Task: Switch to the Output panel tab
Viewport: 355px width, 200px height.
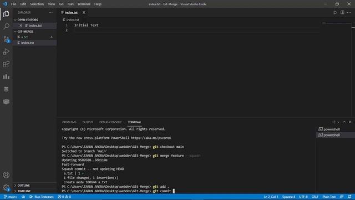Action: [88, 122]
